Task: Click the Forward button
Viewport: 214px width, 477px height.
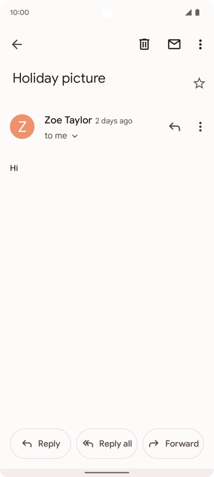Action: (173, 443)
